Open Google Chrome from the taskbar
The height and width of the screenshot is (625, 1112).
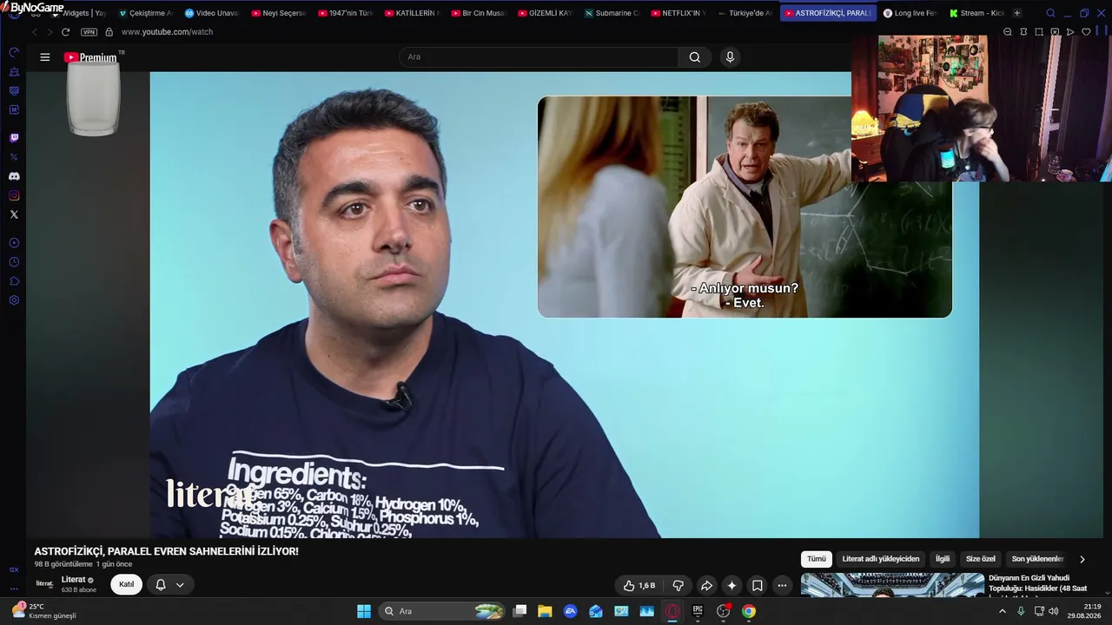[x=749, y=611]
